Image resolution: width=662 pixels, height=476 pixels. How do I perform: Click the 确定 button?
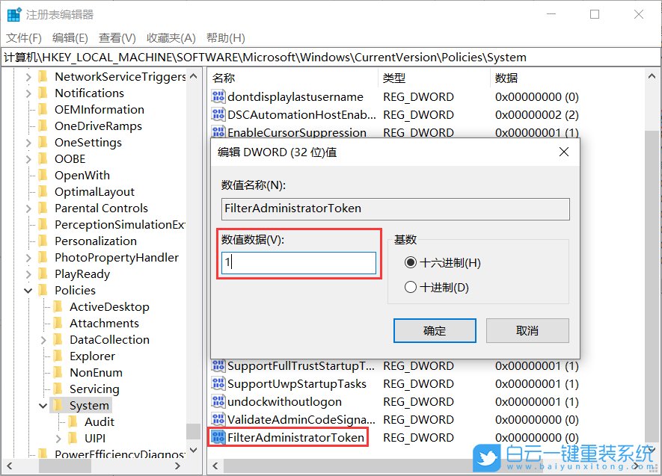click(435, 330)
